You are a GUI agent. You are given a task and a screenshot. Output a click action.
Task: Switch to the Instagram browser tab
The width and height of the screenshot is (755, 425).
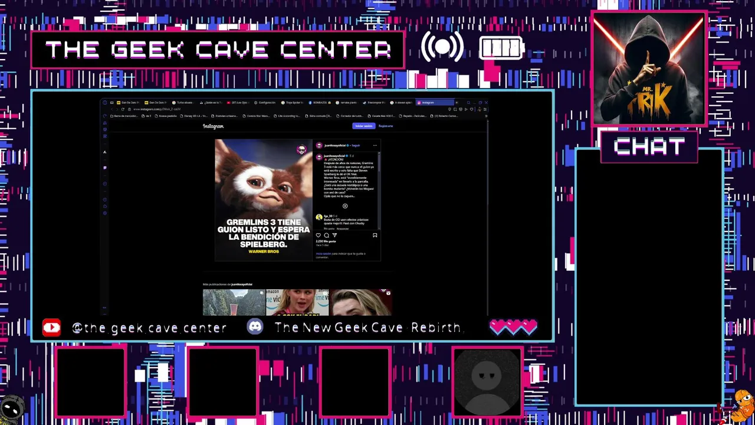click(x=435, y=103)
